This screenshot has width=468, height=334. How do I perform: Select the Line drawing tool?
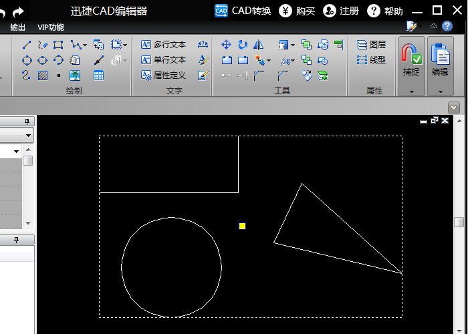27,45
